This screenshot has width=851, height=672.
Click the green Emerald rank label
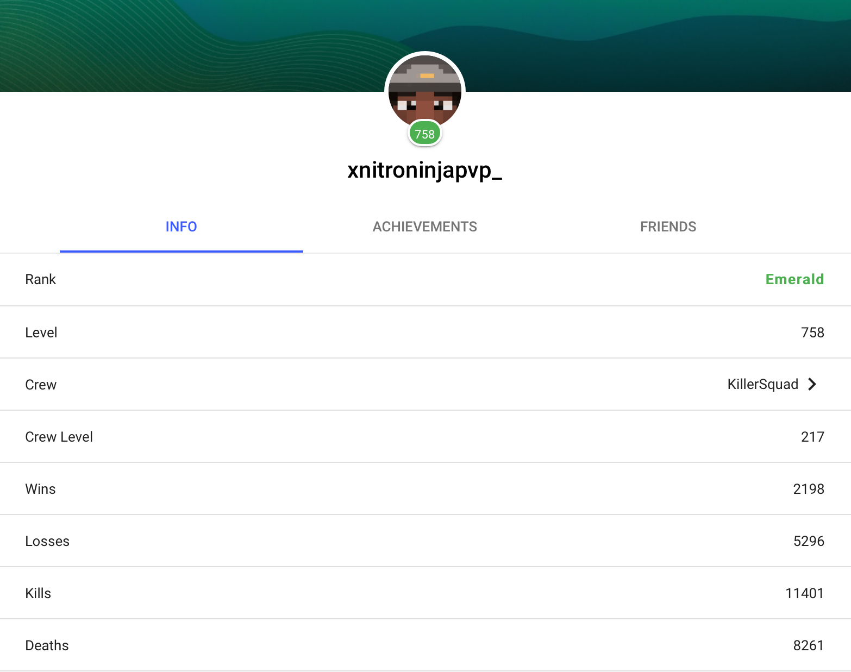tap(794, 279)
